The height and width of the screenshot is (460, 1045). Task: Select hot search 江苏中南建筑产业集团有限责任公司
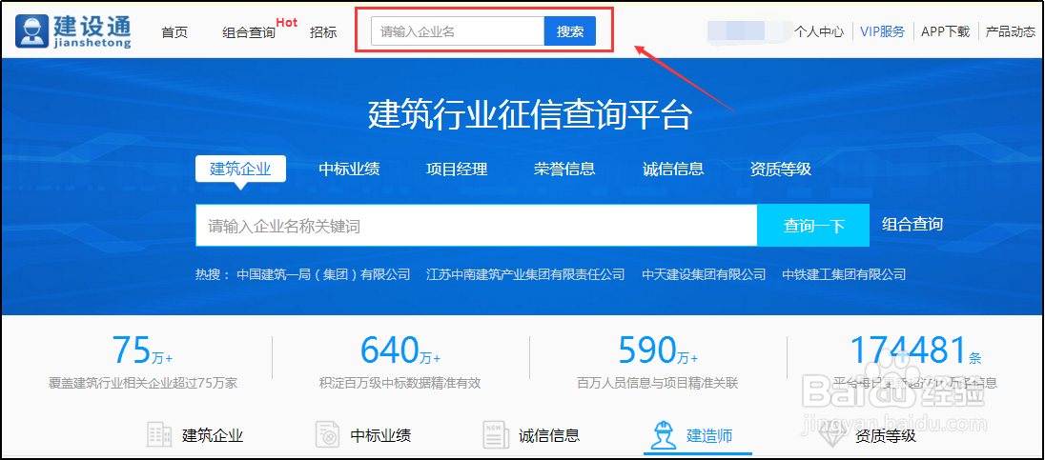click(525, 274)
